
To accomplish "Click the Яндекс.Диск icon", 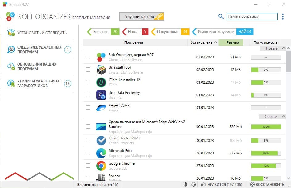I will (x=101, y=107).
